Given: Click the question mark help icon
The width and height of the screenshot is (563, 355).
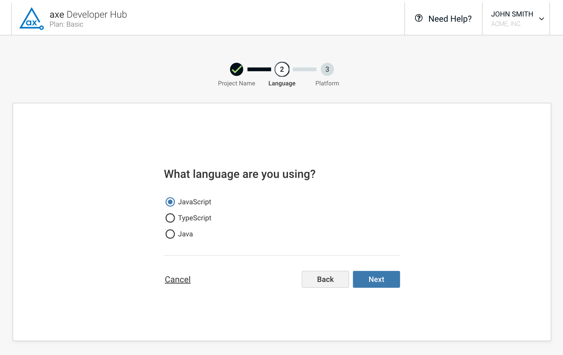Looking at the screenshot, I should [419, 18].
